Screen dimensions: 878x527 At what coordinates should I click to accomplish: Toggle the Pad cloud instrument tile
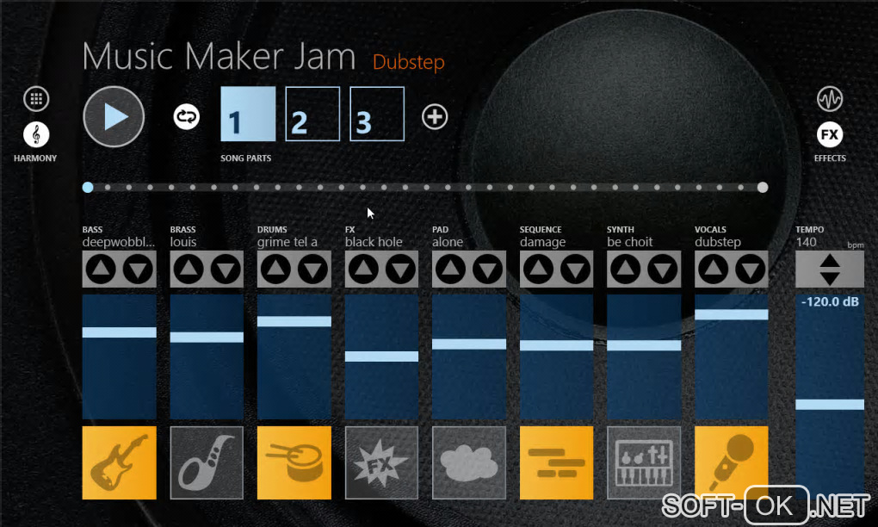(468, 462)
